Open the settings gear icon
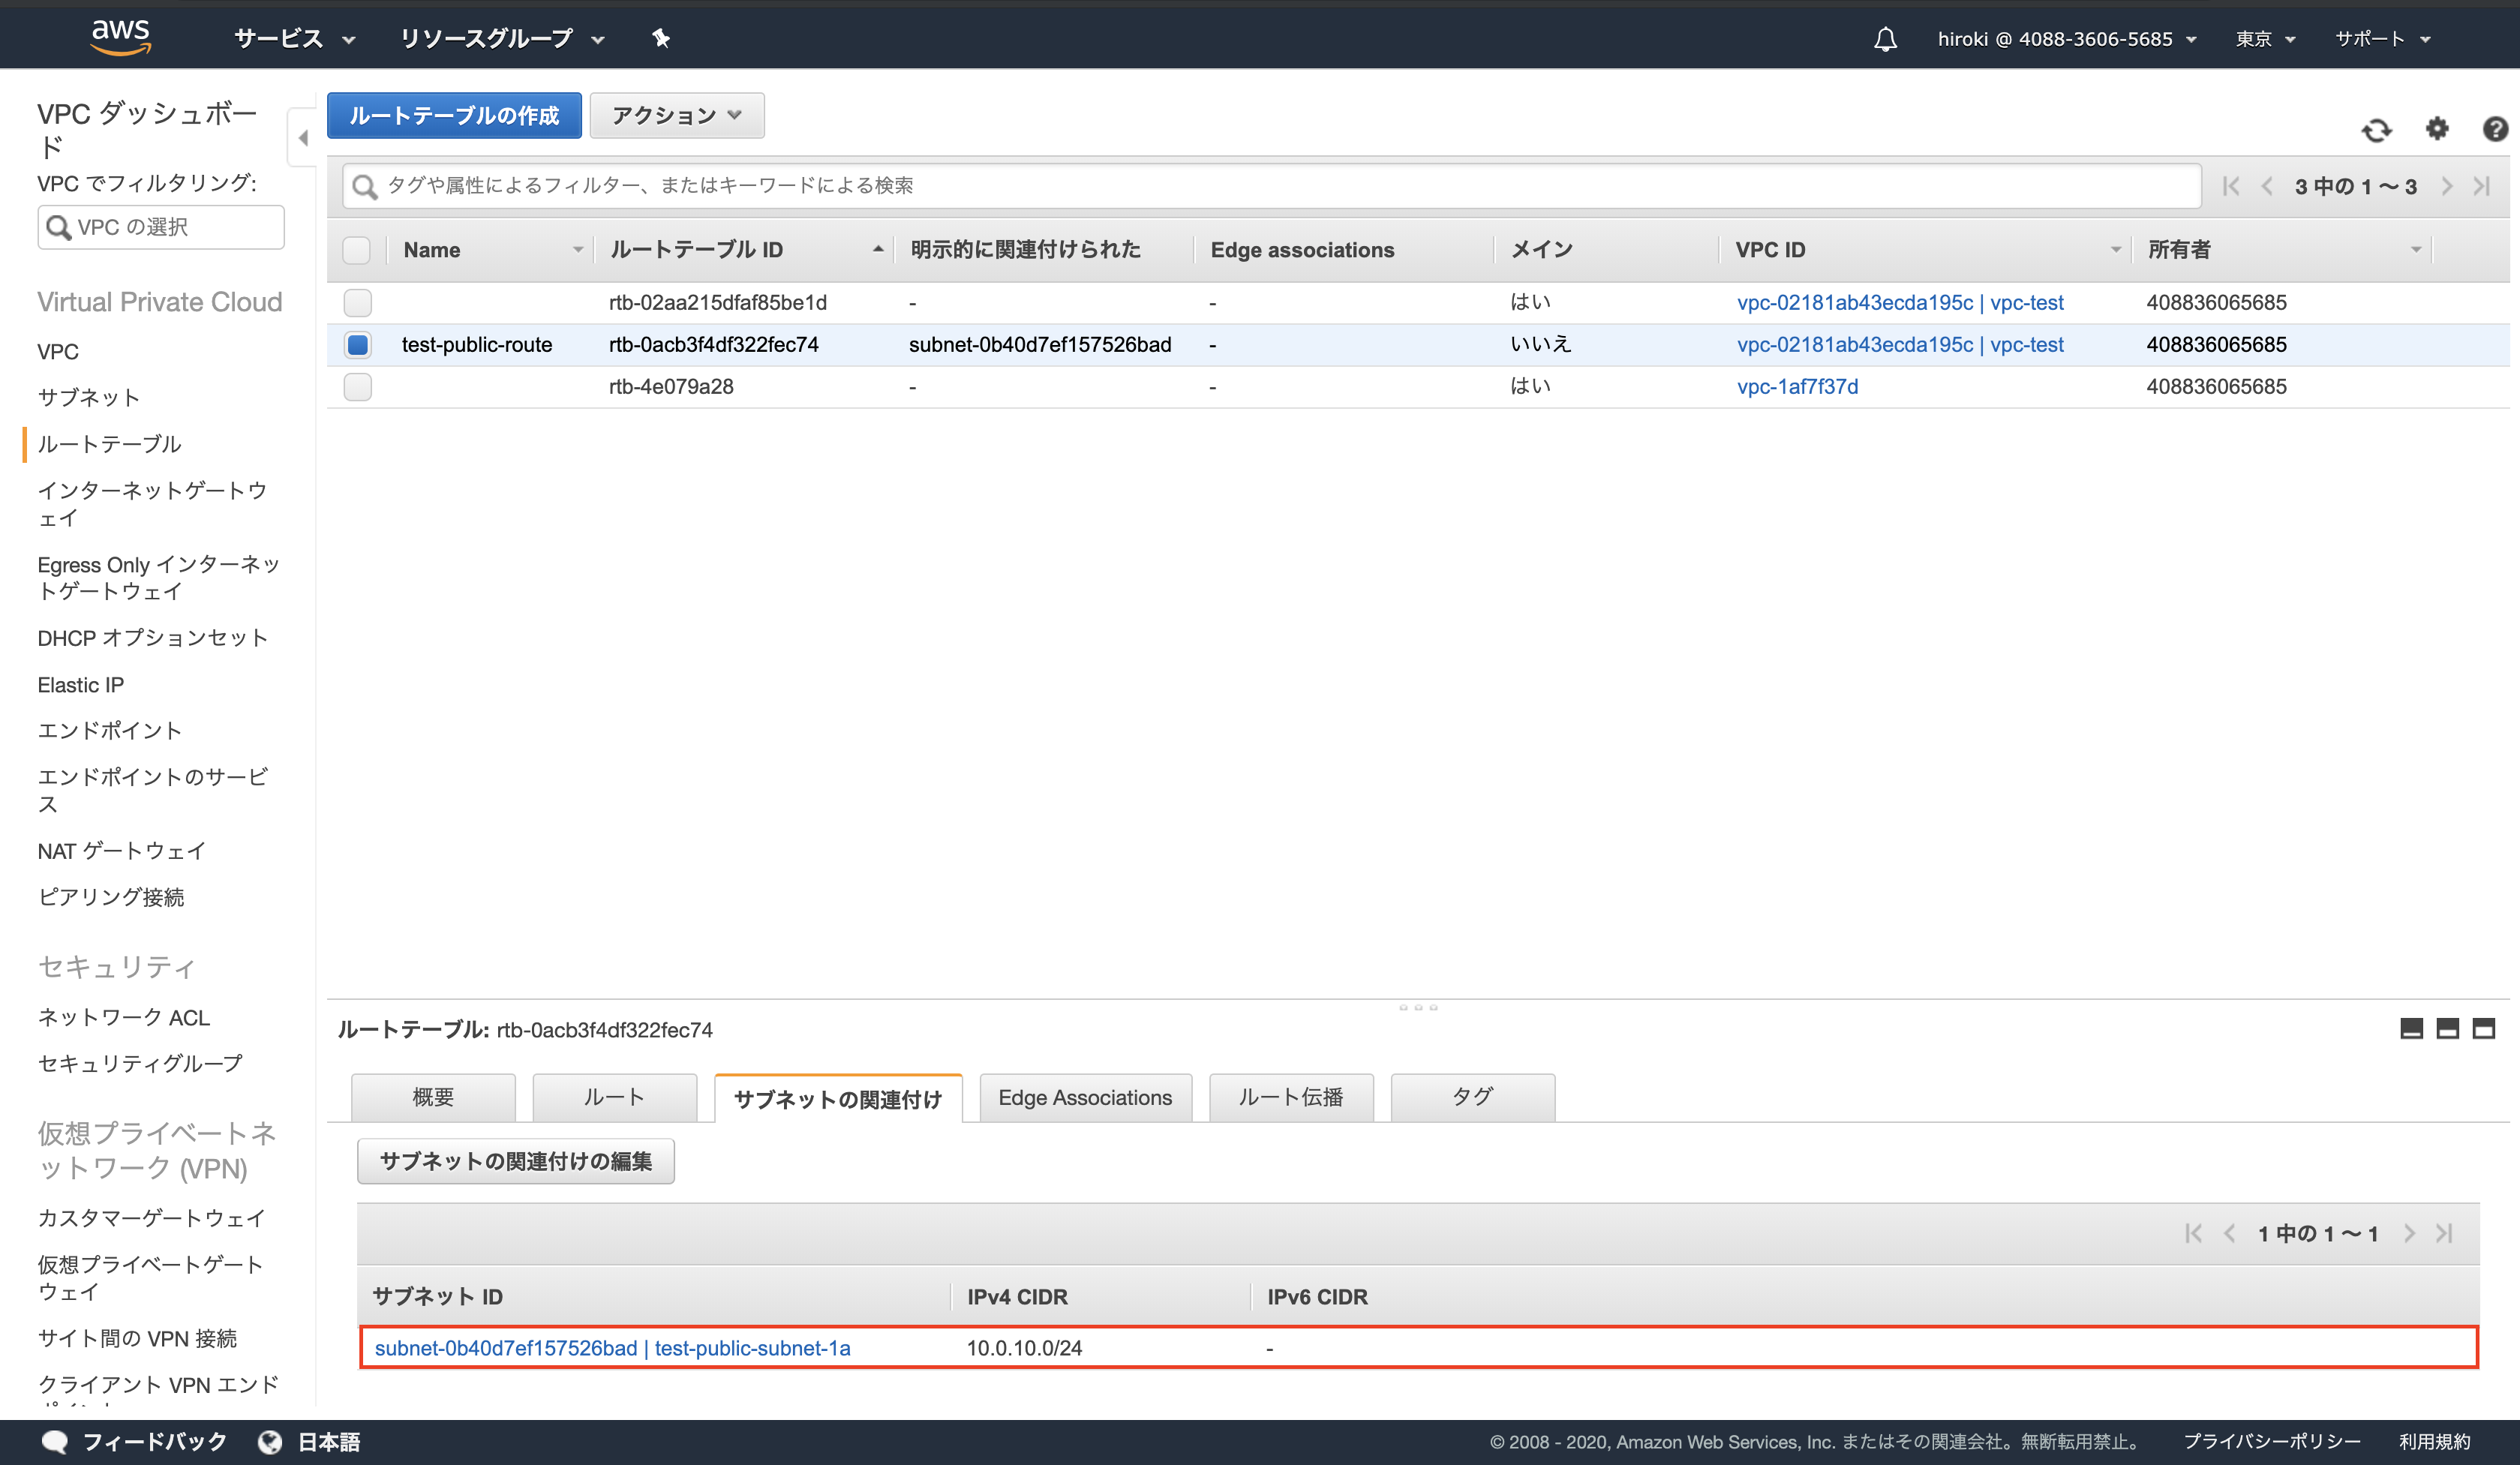Viewport: 2520px width, 1465px height. pyautogui.click(x=2437, y=129)
